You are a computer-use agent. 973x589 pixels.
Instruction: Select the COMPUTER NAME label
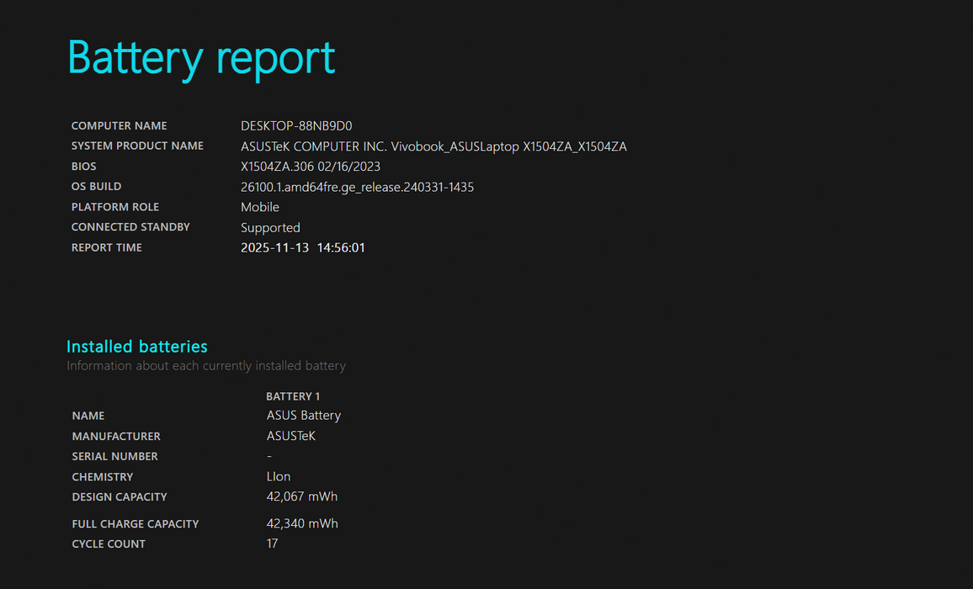(x=120, y=125)
